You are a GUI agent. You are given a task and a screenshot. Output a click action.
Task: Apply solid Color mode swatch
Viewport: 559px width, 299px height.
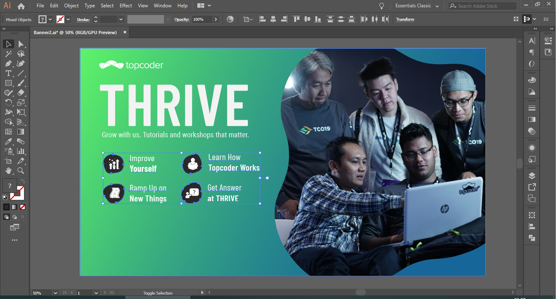pos(7,207)
